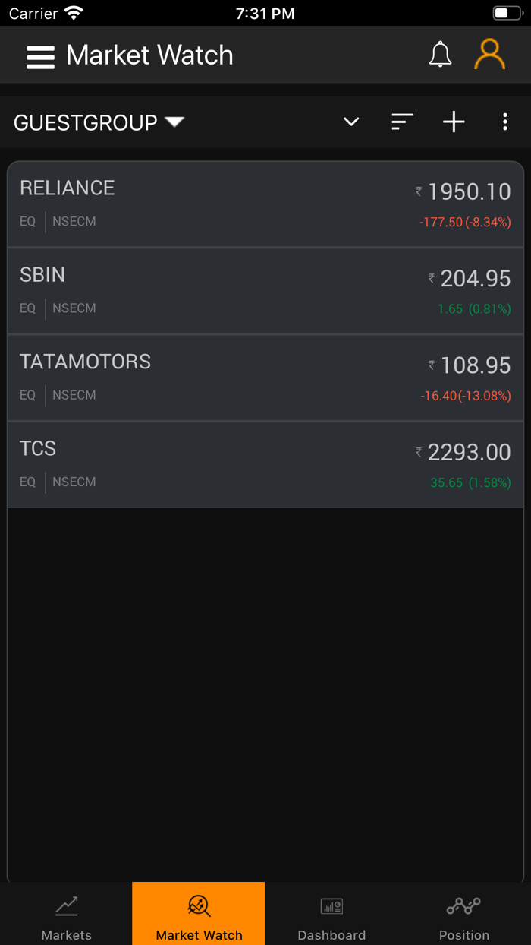This screenshot has width=531, height=945.
Task: Click the sort watchlist icon
Action: 401,122
